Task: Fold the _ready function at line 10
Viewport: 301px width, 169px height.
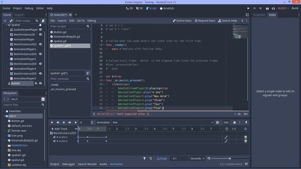Action: click(x=104, y=45)
